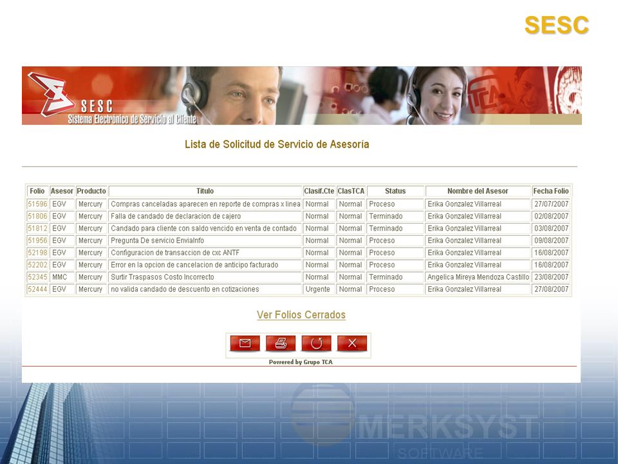This screenshot has width=618, height=464.
Task: Click the 'Urgente' classification cell
Action: (317, 289)
